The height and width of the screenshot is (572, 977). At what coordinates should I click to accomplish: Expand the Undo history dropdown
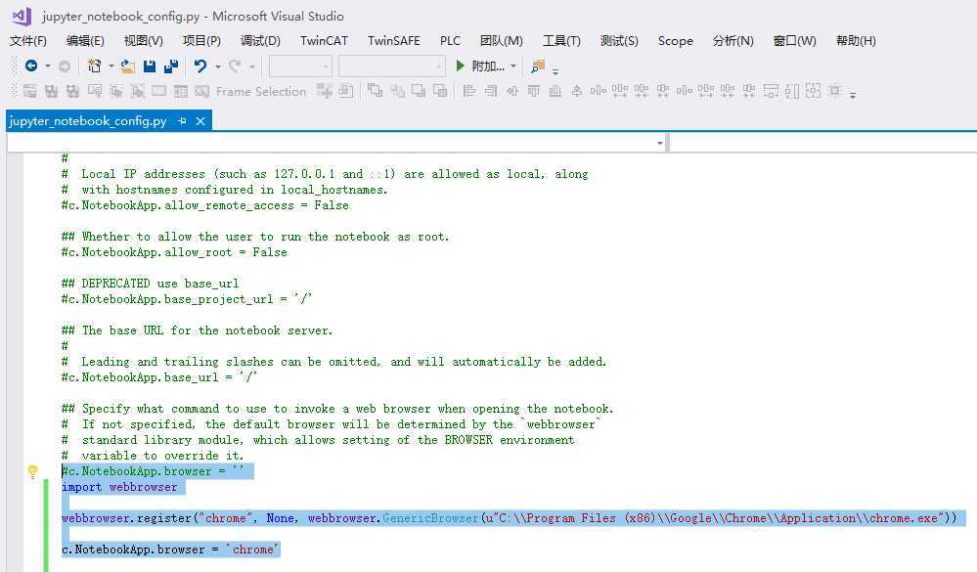[x=217, y=66]
